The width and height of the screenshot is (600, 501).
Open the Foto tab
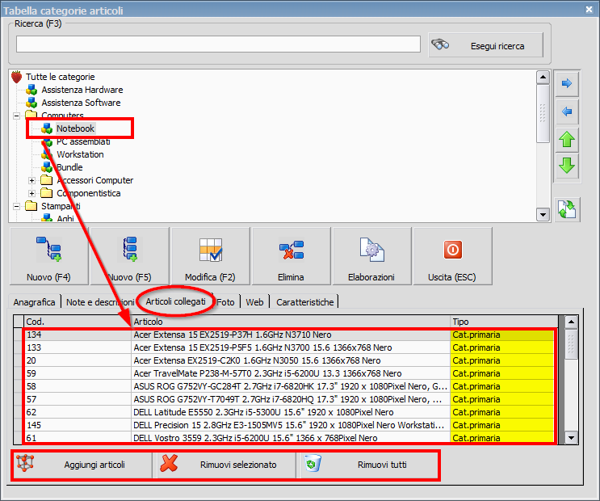[x=226, y=302]
